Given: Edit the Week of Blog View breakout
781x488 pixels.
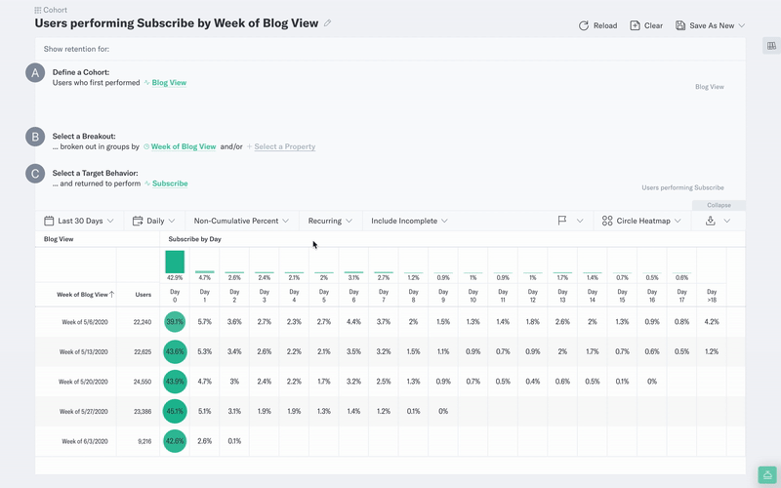Looking at the screenshot, I should [x=184, y=146].
